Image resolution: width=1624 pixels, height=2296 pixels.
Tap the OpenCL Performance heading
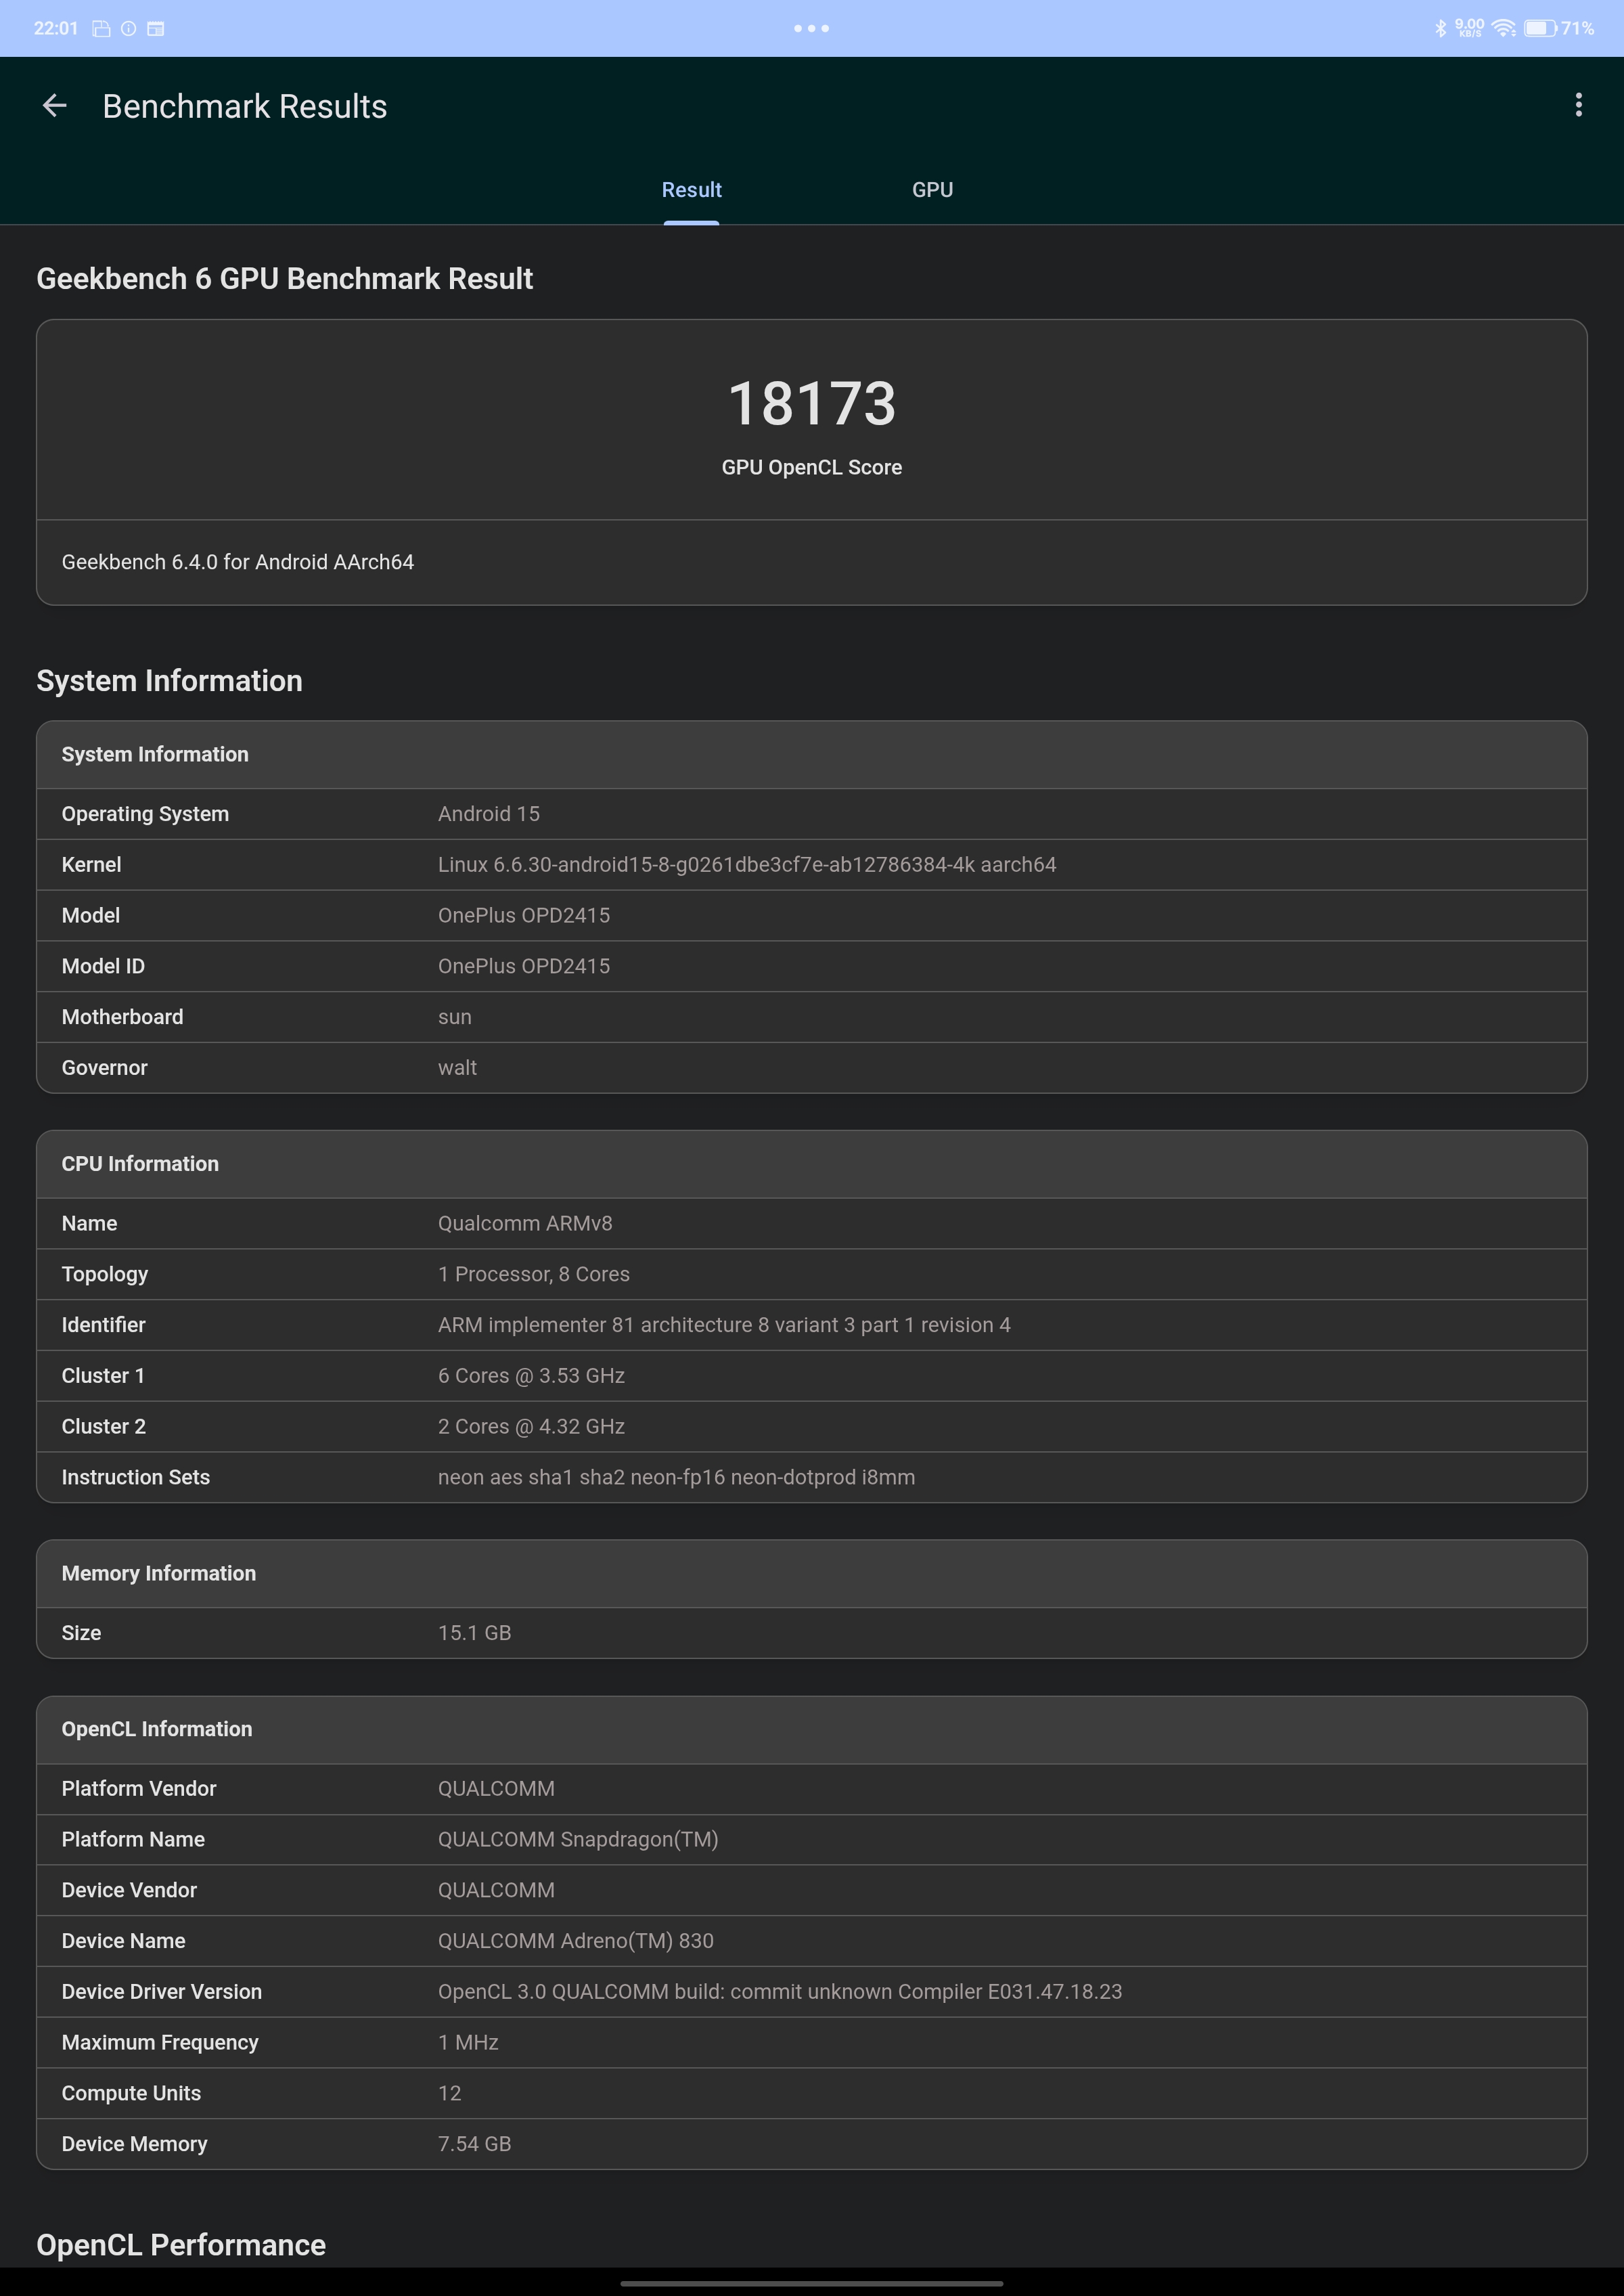(x=181, y=2245)
